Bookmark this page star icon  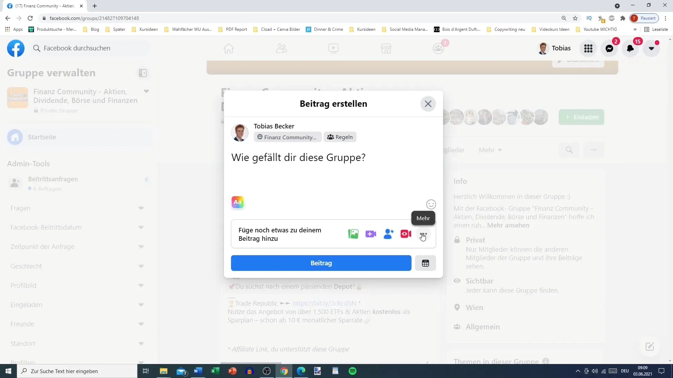coord(575,18)
